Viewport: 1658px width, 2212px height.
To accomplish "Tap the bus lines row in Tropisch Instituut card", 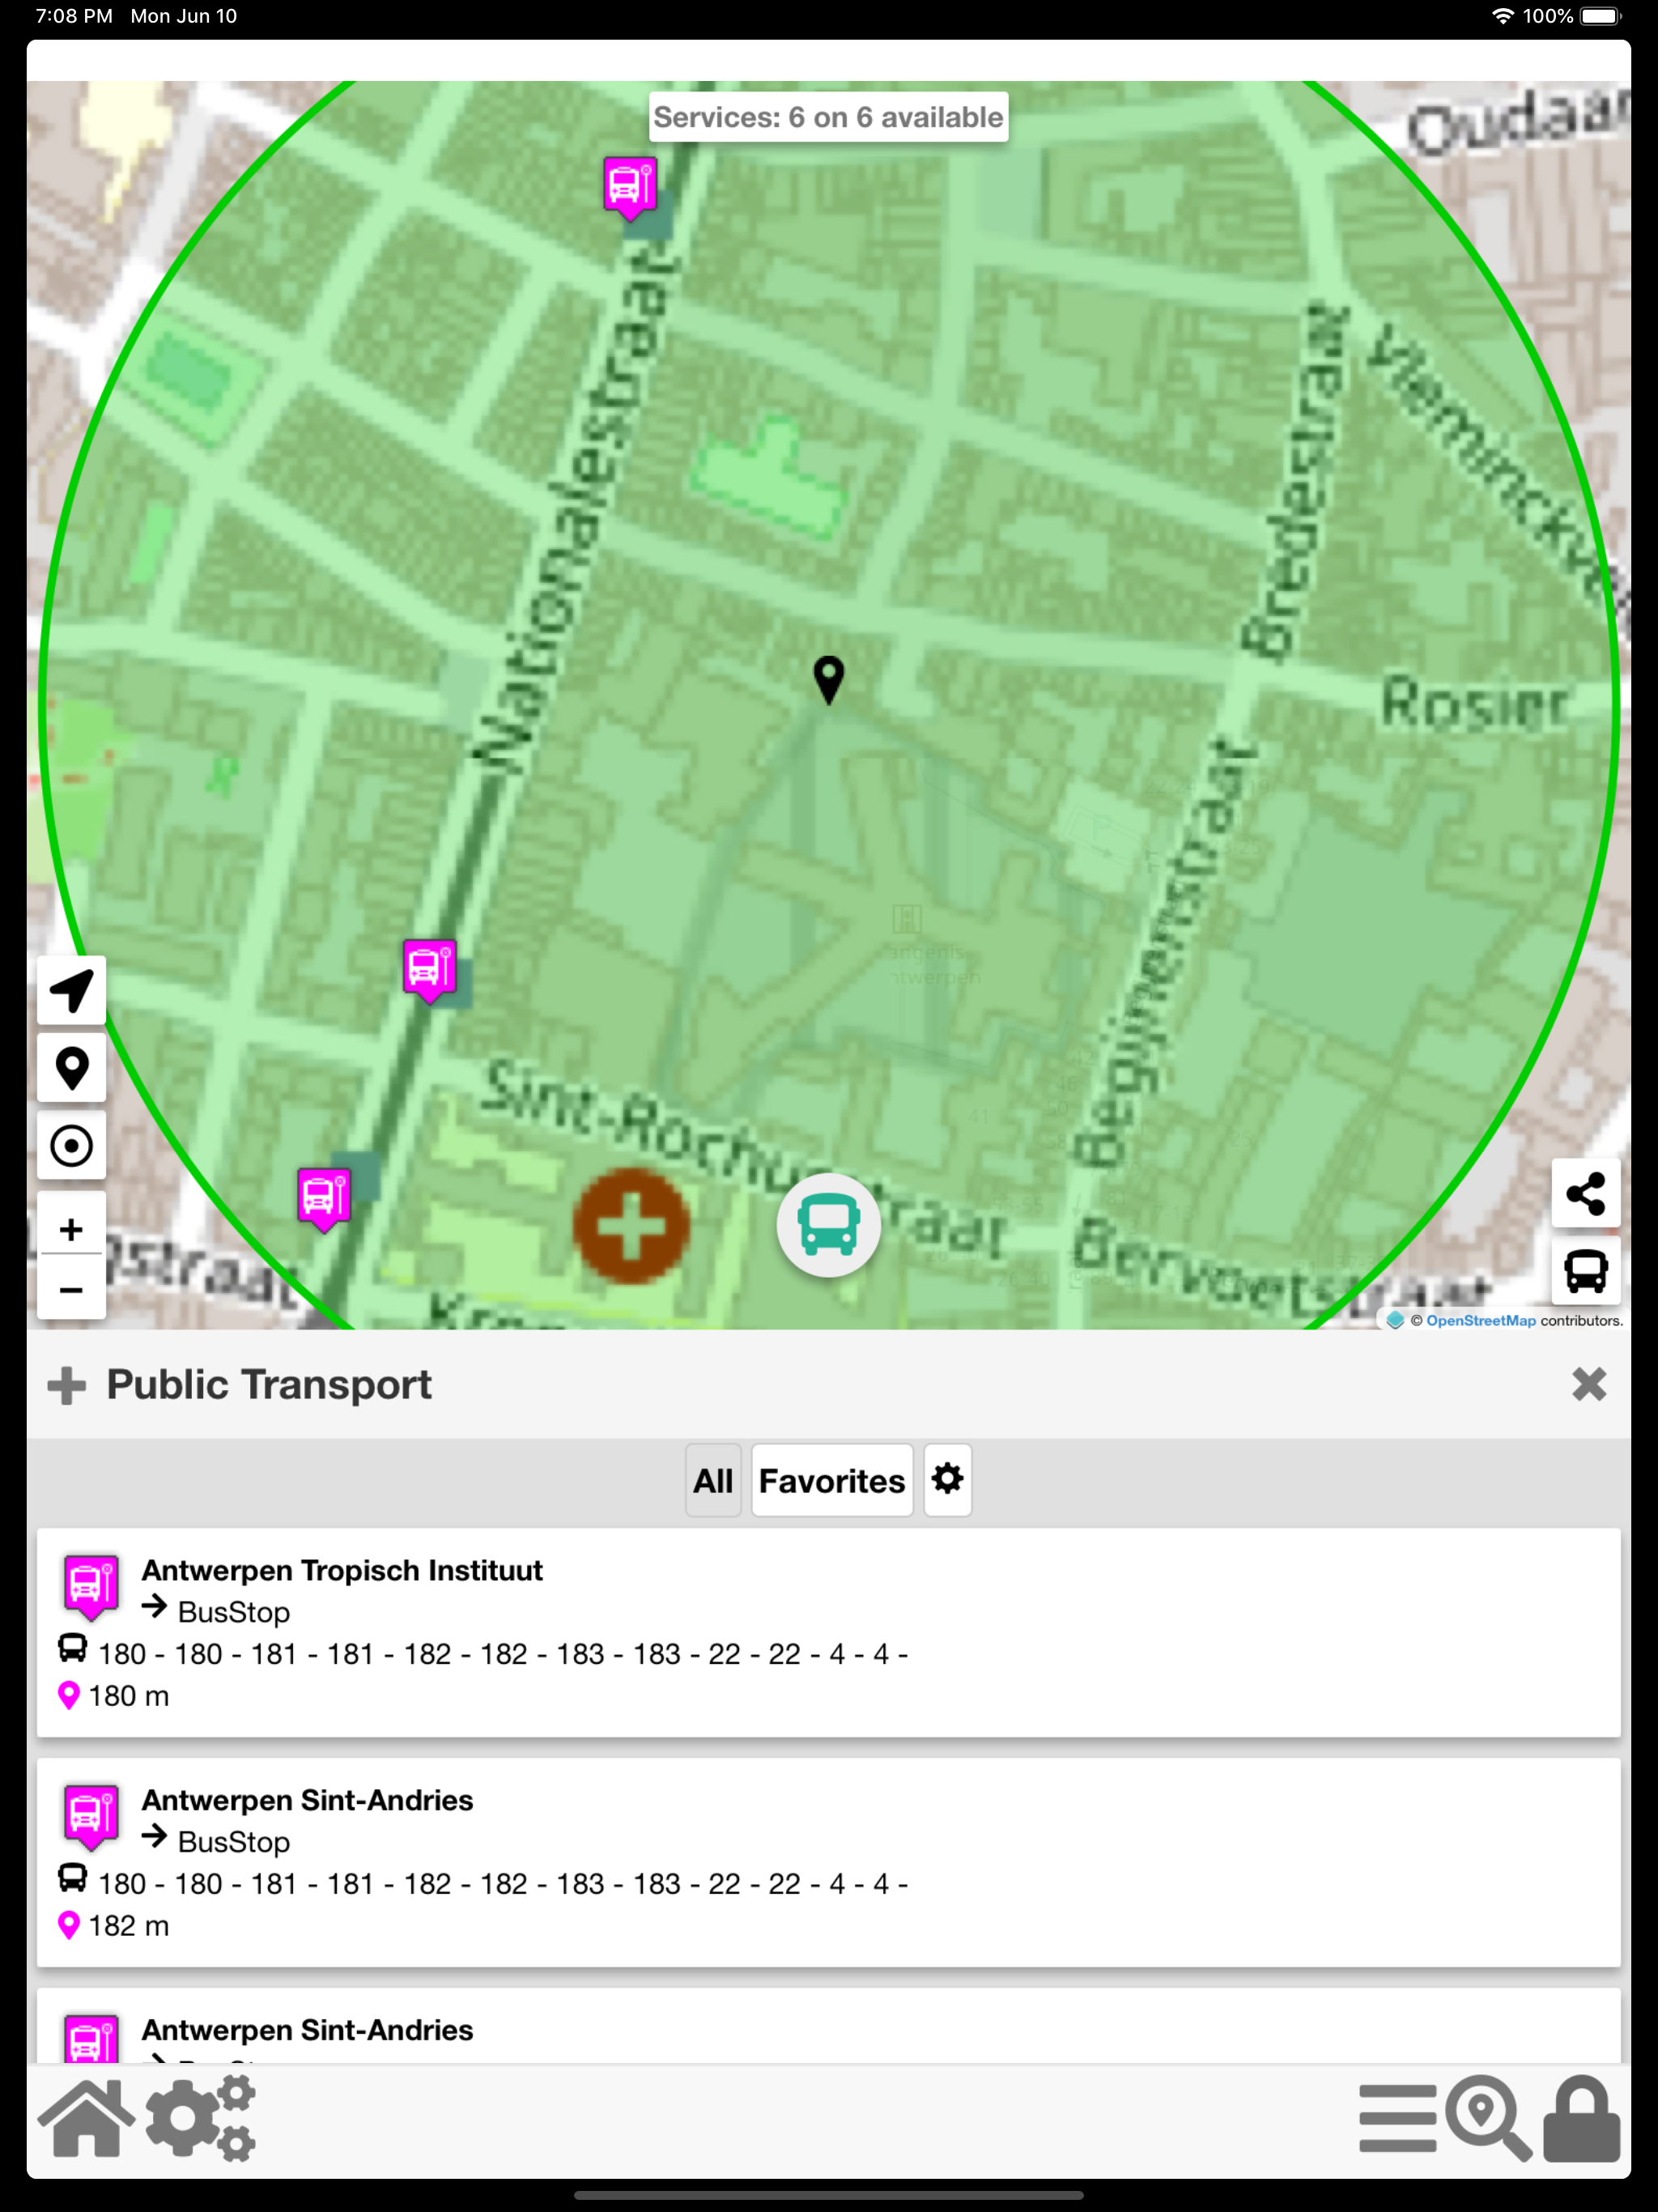I will point(483,1654).
